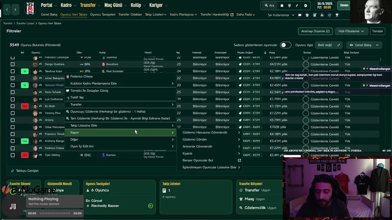The width and height of the screenshot is (392, 220).
Task: Click Tabloyu Genişlet to expand table
Action: click(25, 171)
